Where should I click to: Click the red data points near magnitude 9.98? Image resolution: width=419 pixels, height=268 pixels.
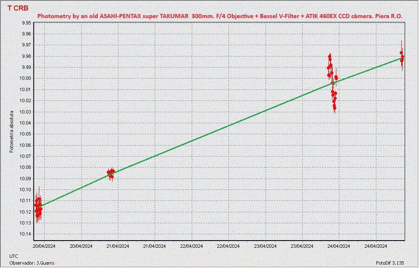point(402,56)
